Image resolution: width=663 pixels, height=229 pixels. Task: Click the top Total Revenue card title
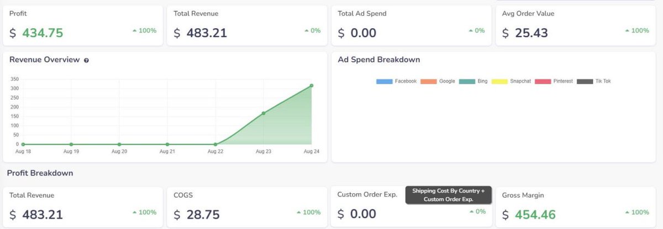(x=196, y=13)
